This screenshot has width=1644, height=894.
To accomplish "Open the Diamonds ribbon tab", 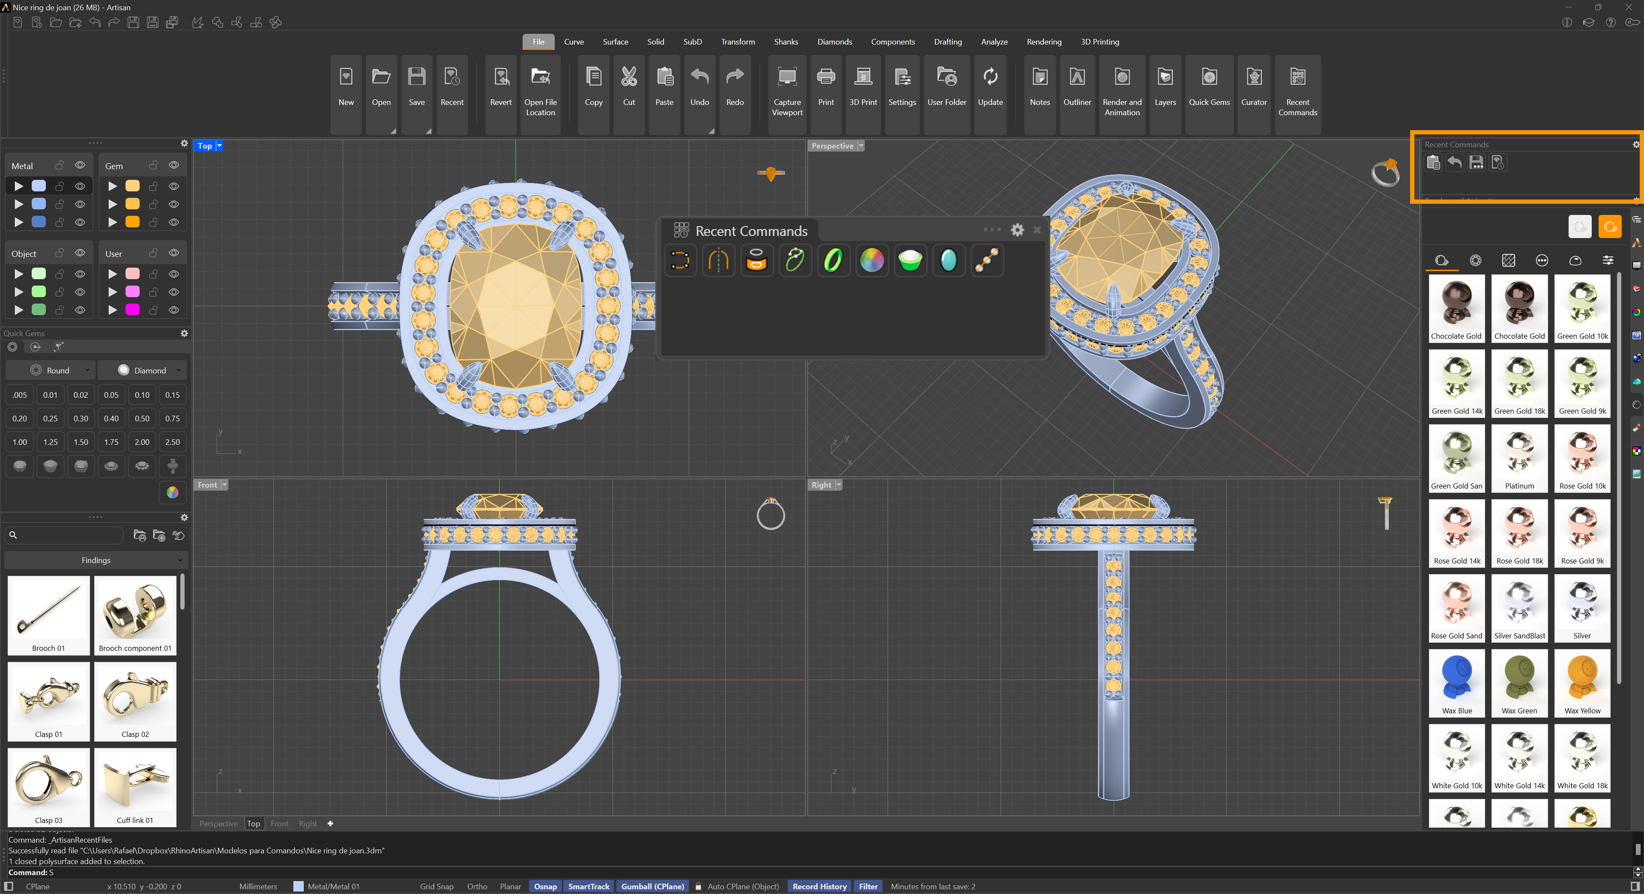I will 834,42.
